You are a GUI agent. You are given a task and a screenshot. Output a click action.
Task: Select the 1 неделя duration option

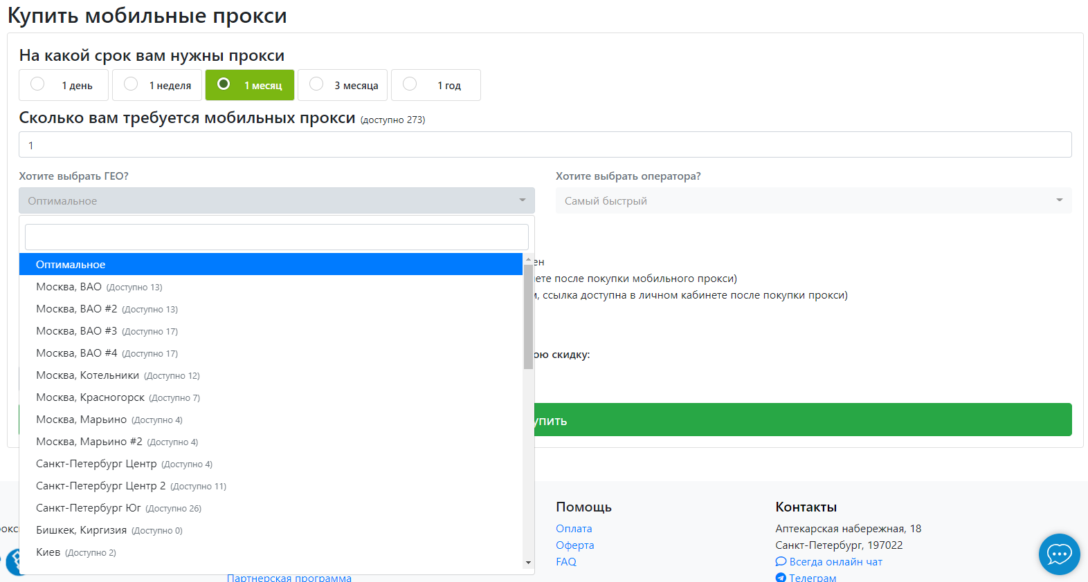coord(157,85)
